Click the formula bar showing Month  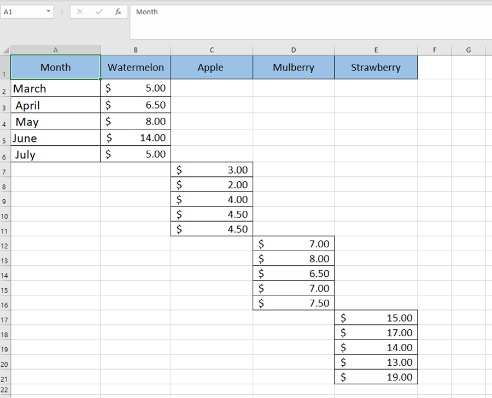click(x=306, y=12)
